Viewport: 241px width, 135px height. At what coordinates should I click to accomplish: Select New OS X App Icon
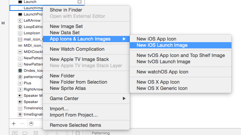[158, 82]
